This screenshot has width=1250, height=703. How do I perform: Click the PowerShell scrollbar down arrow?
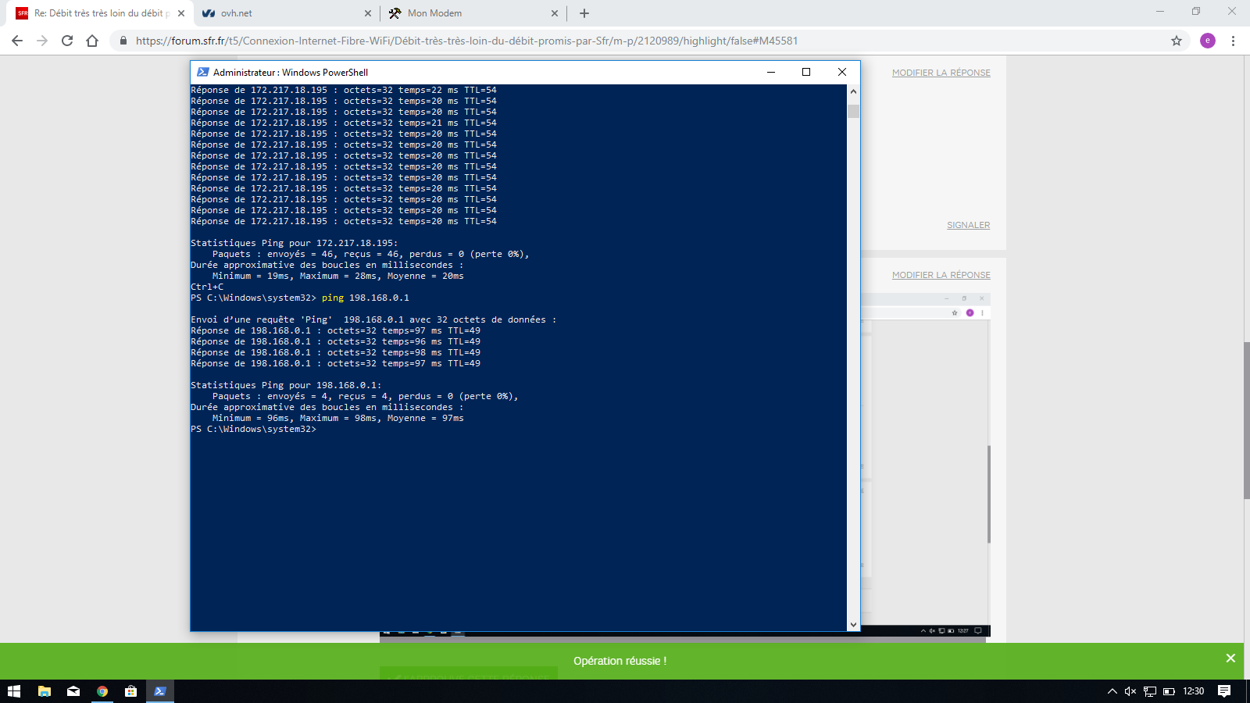point(853,625)
